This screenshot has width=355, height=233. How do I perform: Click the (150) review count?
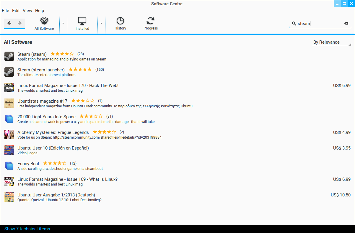100,70
